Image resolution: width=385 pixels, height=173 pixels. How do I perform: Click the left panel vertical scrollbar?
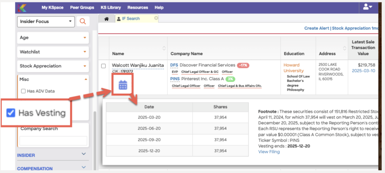[x=95, y=140]
